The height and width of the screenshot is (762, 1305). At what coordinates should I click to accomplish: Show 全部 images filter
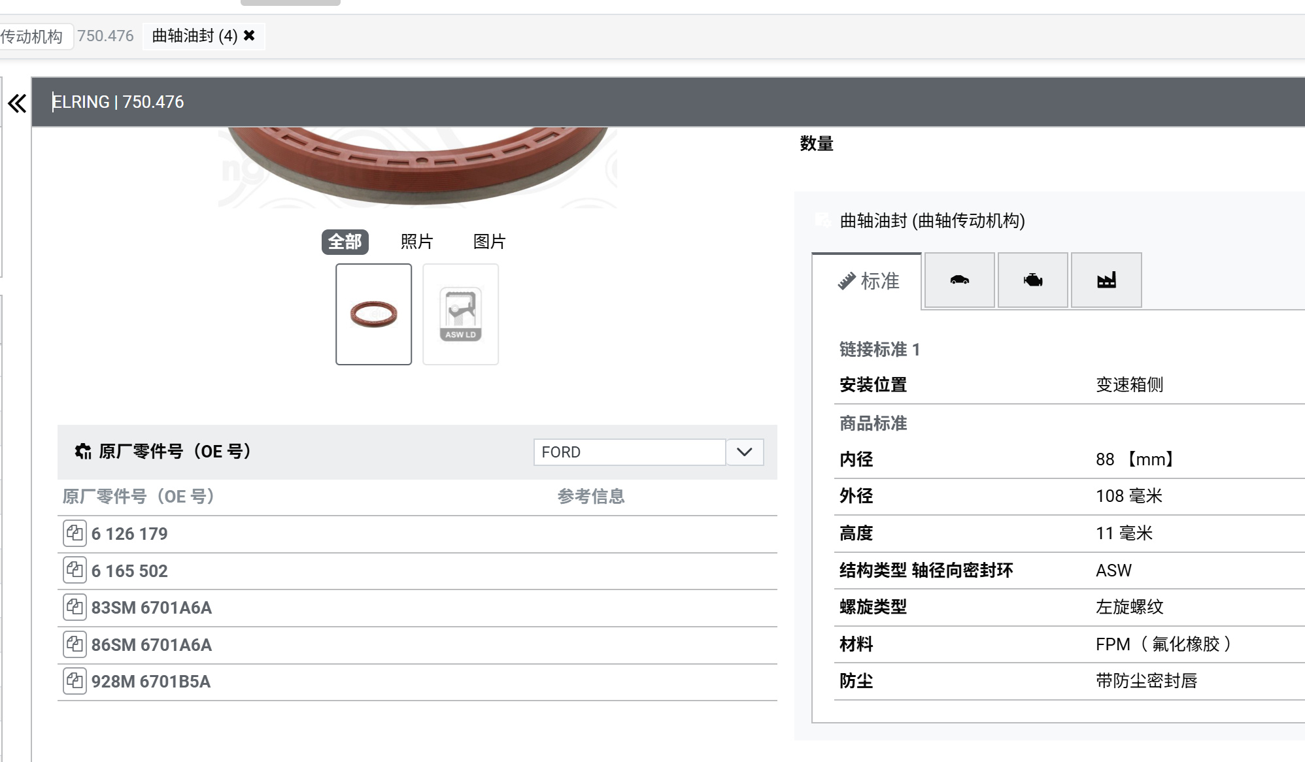tap(345, 242)
